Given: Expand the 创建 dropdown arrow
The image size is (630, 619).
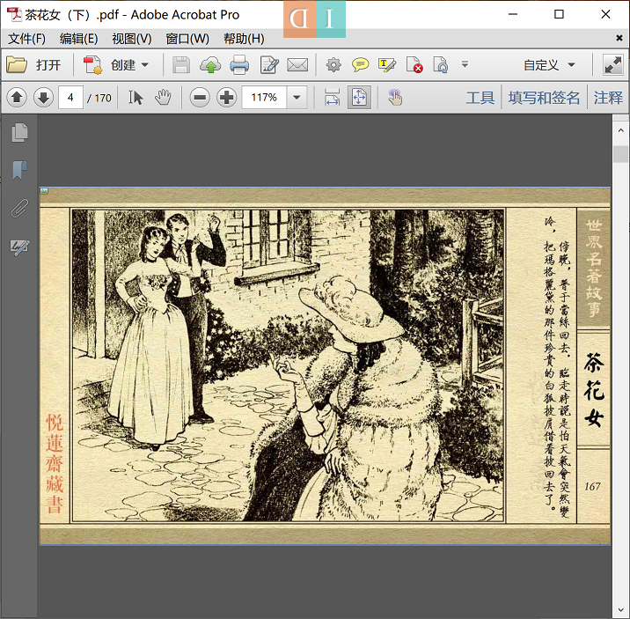Looking at the screenshot, I should [145, 64].
